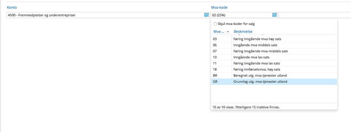The image size is (351, 132).
Task: Click the '10 av 10 vises' status text
Action: (x=246, y=107)
